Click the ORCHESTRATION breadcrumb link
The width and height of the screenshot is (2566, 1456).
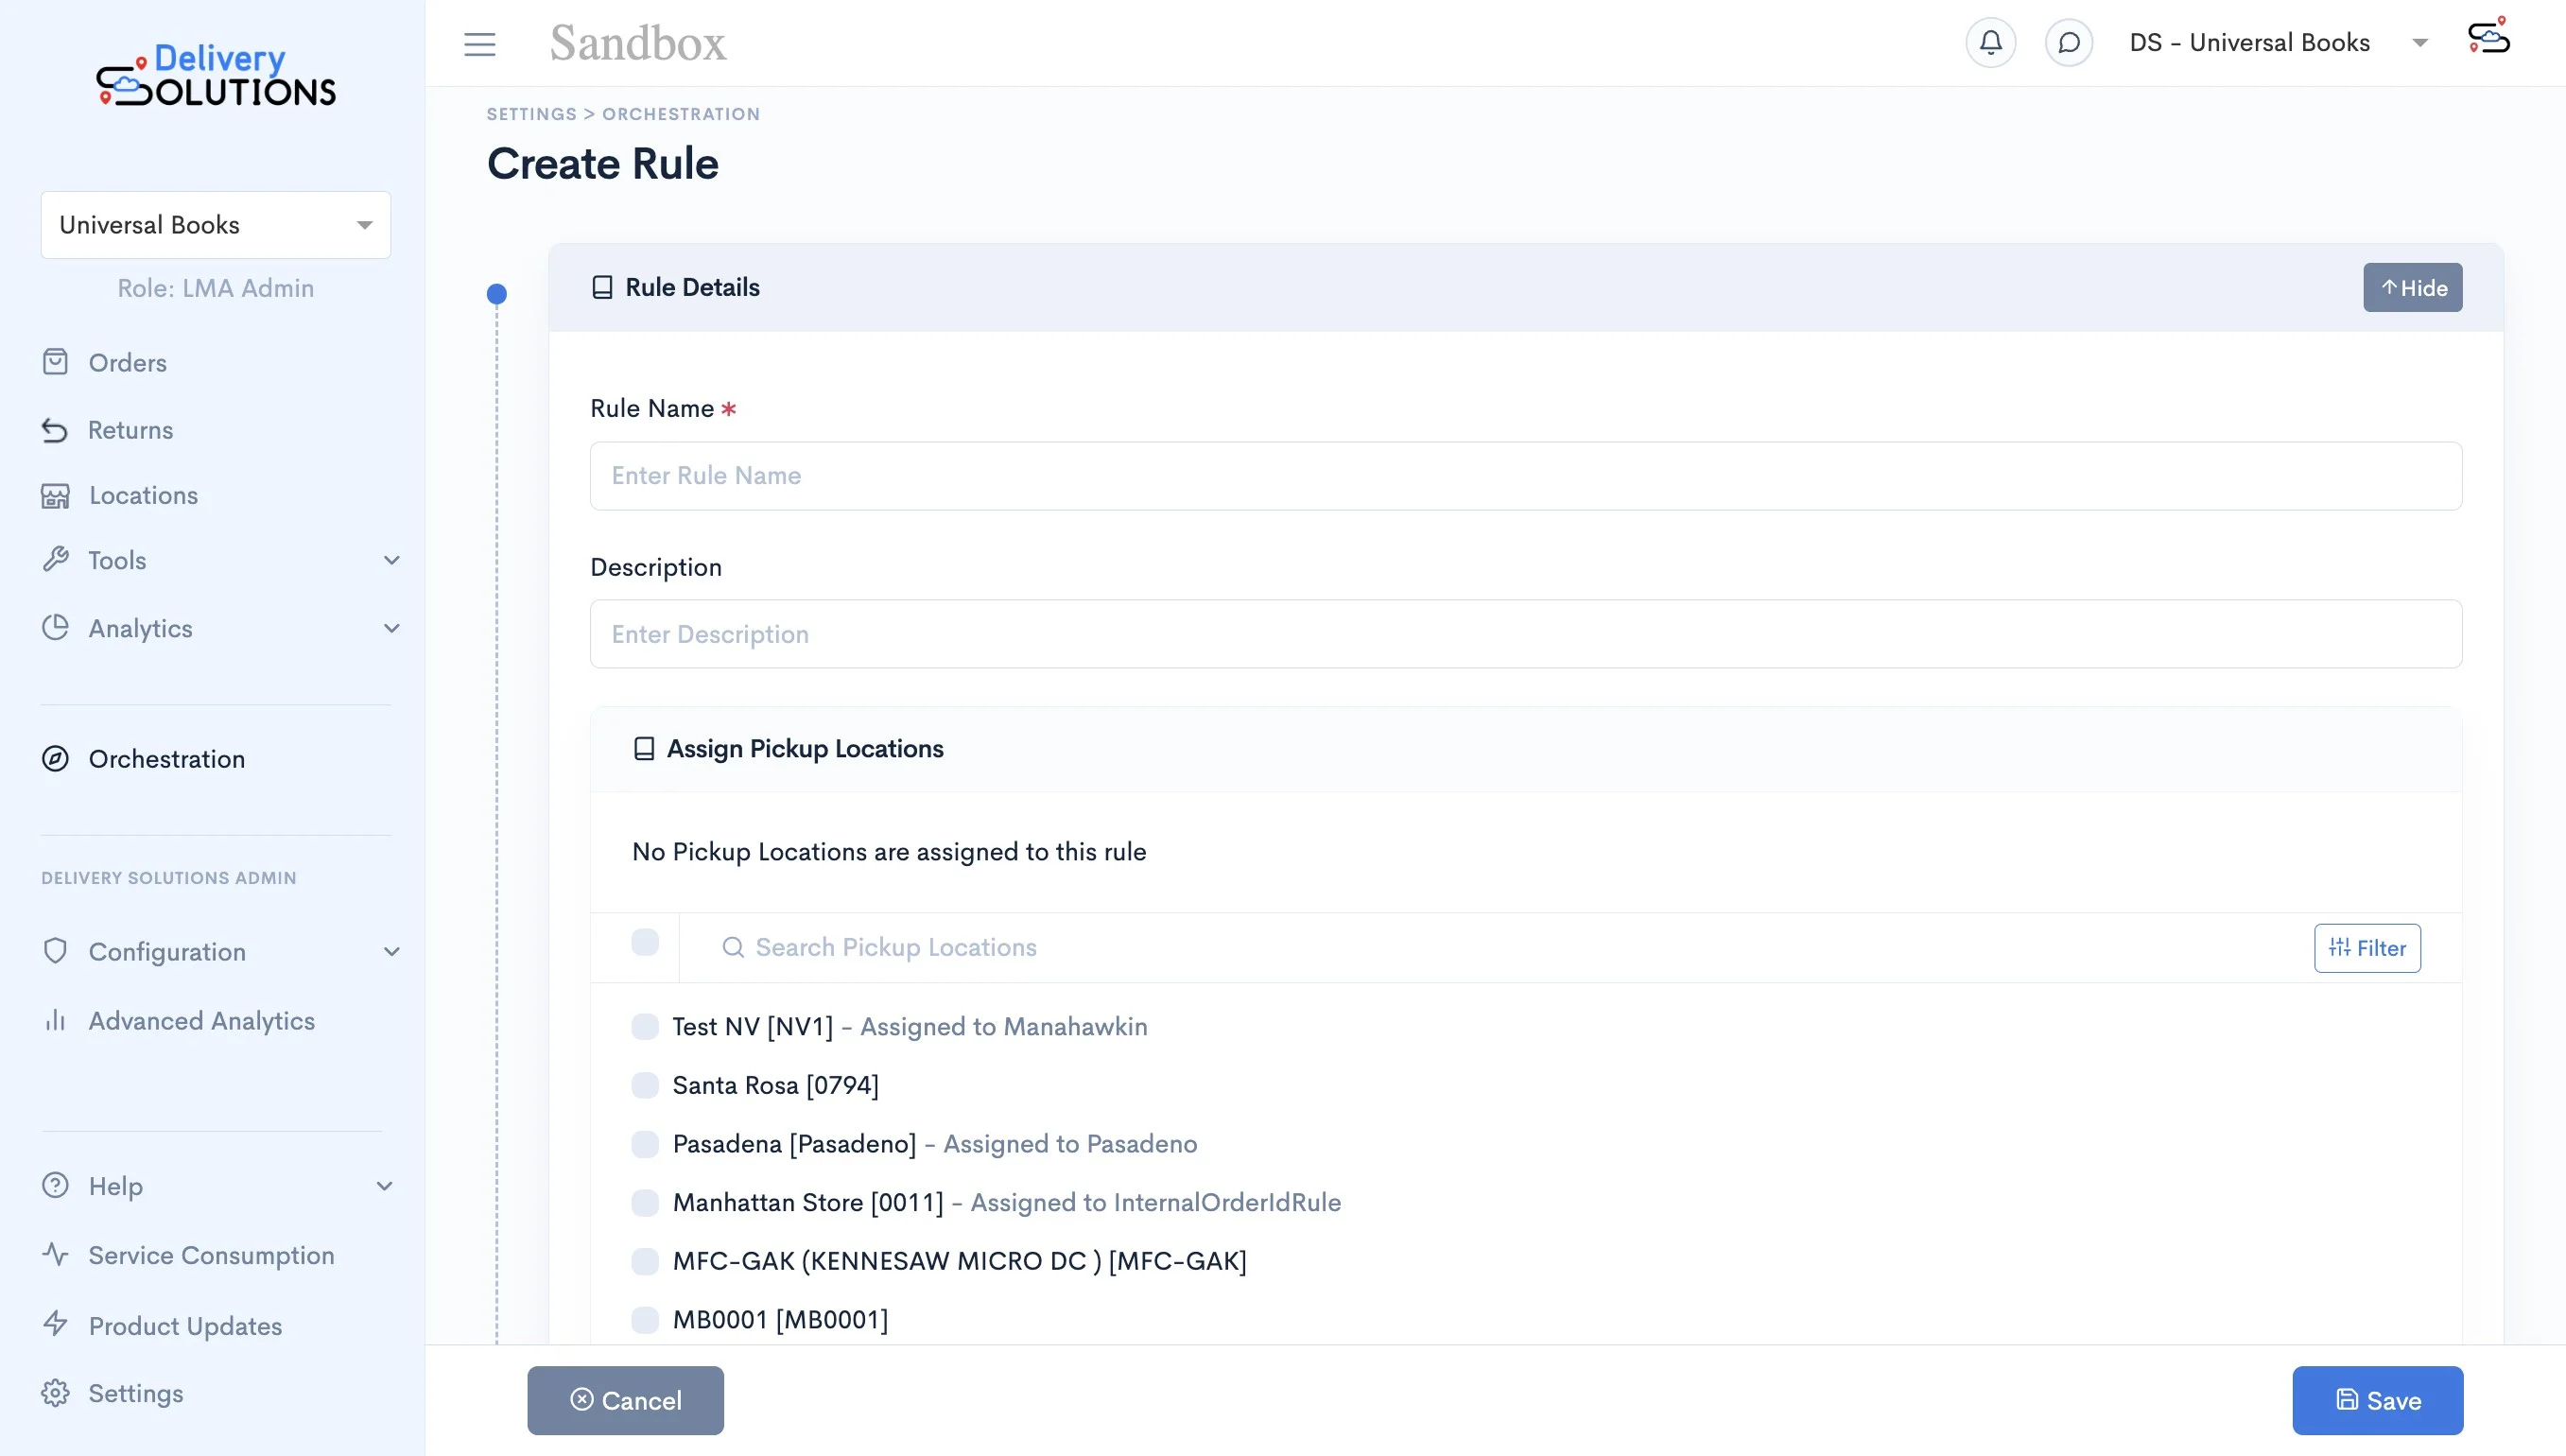pyautogui.click(x=681, y=114)
